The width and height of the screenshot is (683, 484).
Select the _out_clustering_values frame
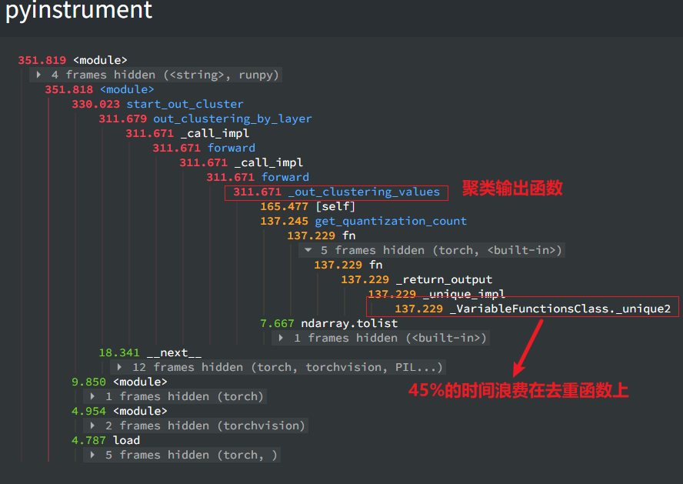coord(363,192)
